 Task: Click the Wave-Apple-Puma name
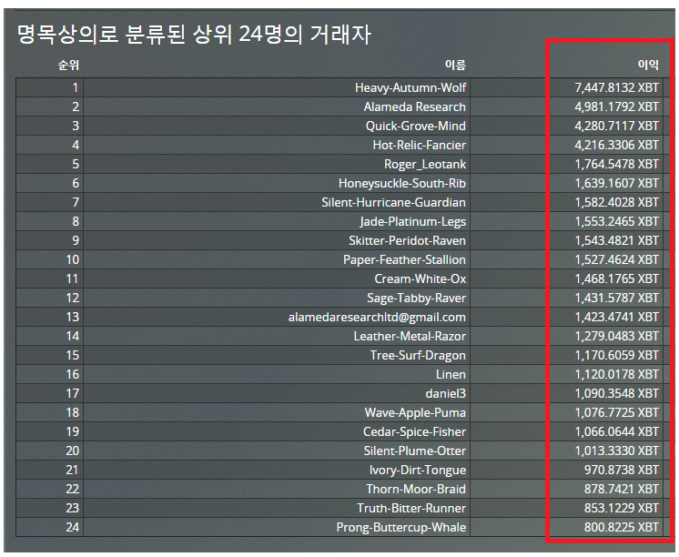coord(415,413)
